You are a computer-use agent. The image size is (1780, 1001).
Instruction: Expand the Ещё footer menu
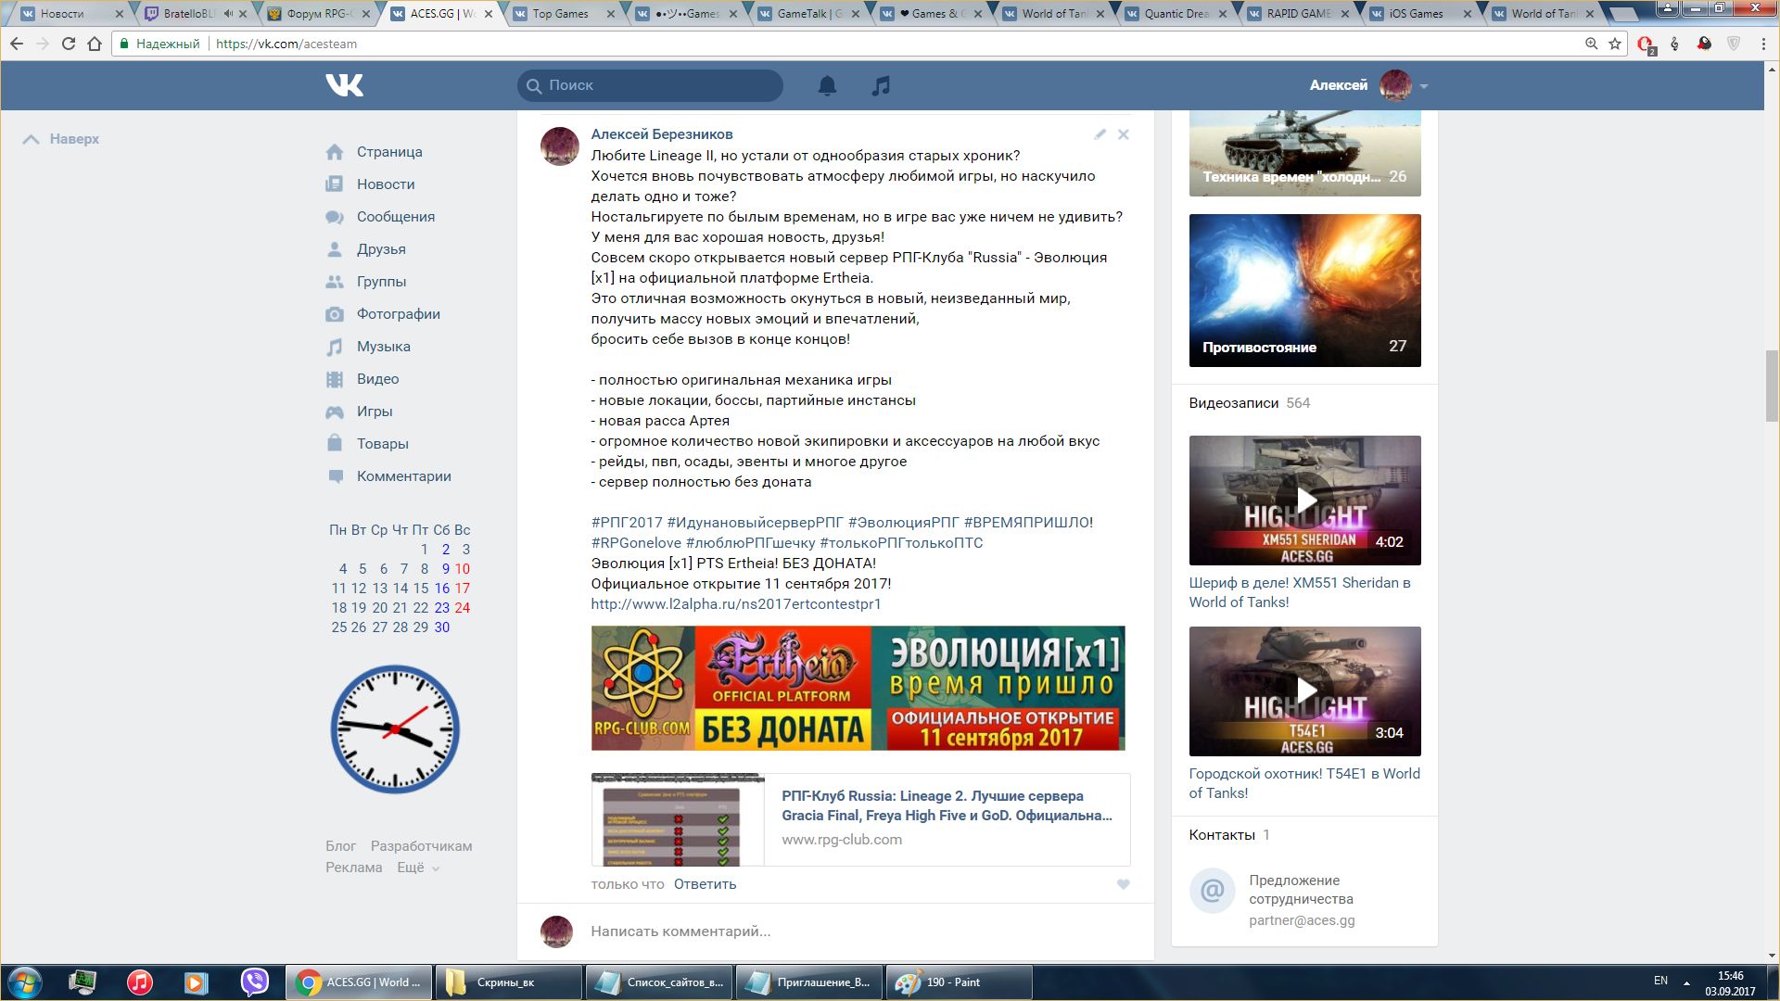point(418,868)
